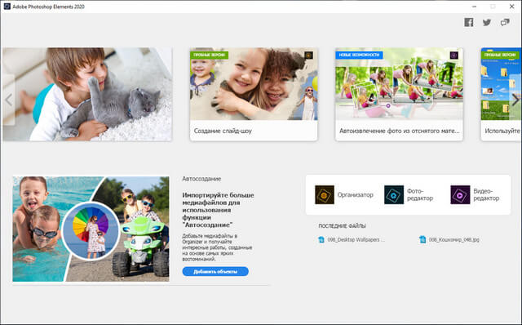Open the Фото-редактор label
Screen dimensions: 522x325
[420, 194]
